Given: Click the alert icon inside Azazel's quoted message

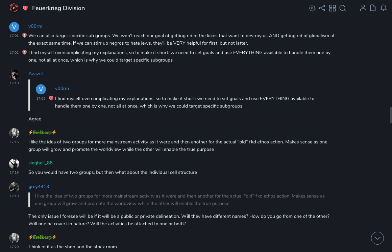Looking at the screenshot, I should (x=51, y=98).
